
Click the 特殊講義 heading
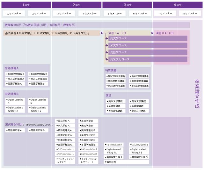111,70
